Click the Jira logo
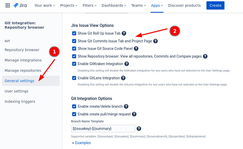 20,5
